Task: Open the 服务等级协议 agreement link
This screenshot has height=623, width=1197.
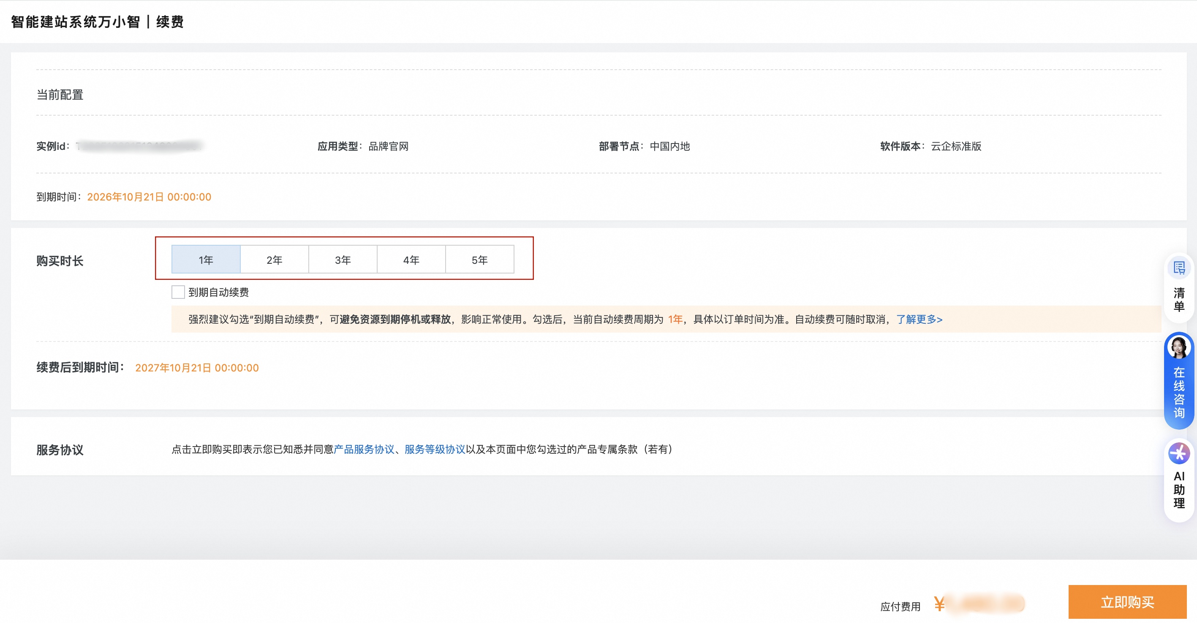Action: click(435, 450)
